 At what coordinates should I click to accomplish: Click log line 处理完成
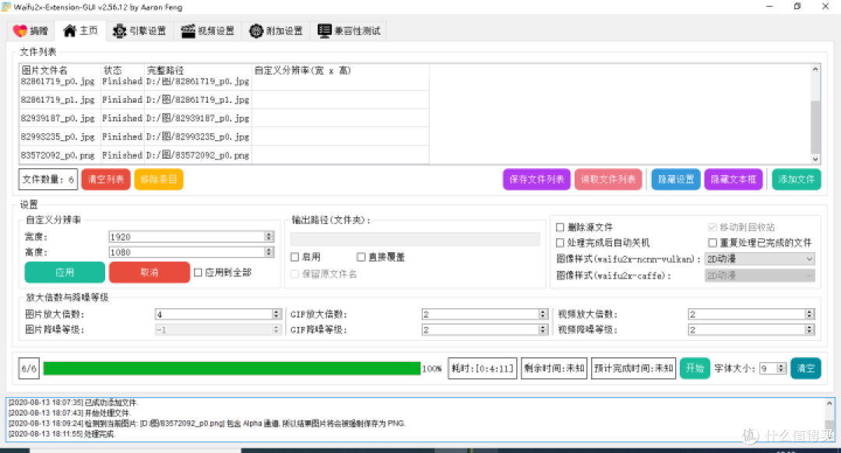click(x=62, y=434)
